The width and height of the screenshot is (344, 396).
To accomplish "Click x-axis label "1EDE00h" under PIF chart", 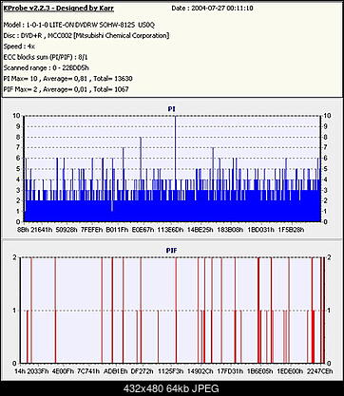I will (290, 371).
